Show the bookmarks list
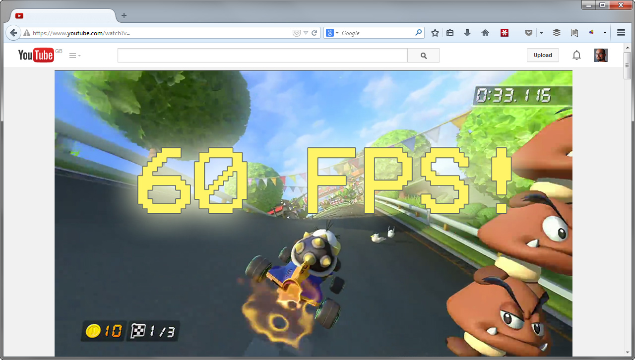 tap(450, 33)
